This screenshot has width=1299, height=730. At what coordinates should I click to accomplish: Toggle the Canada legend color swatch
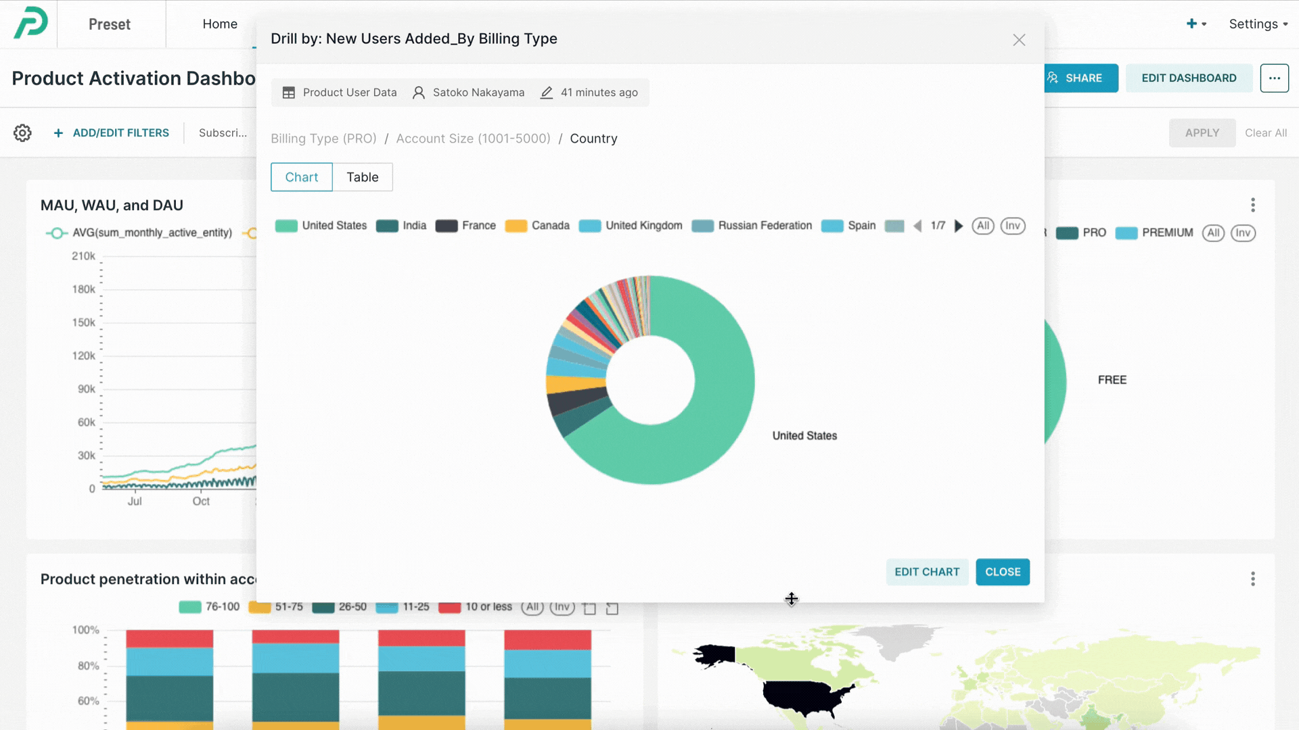point(516,226)
